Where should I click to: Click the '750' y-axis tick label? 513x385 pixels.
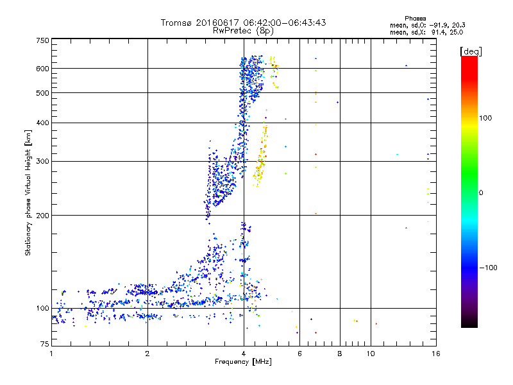pyautogui.click(x=42, y=40)
